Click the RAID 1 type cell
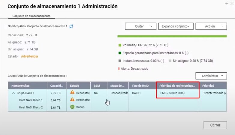Screen dimensions: 235x135 point(136,93)
